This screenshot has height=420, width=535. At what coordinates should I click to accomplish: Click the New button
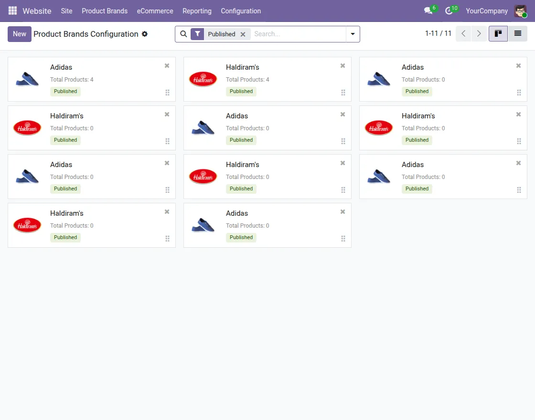(20, 34)
